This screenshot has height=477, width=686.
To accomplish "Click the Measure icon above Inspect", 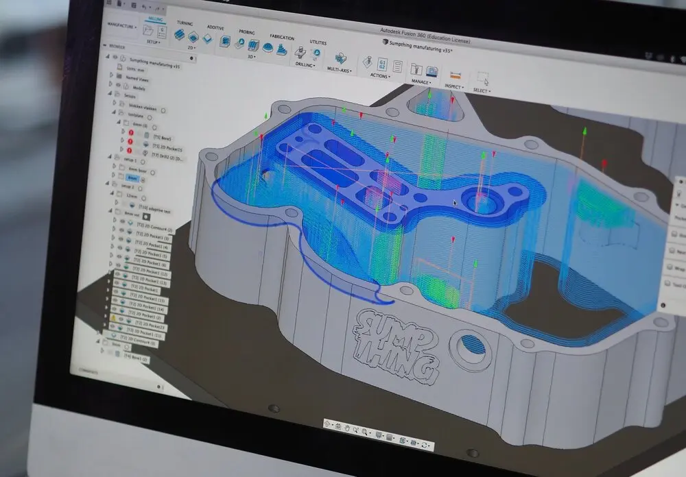I will pyautogui.click(x=456, y=75).
